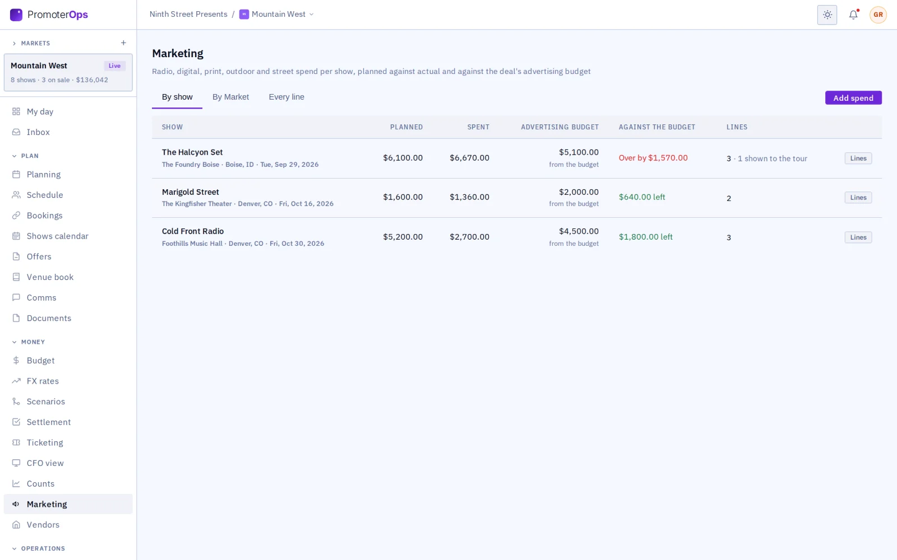897x560 pixels.
Task: Go to the Offers page
Action: tap(68, 256)
